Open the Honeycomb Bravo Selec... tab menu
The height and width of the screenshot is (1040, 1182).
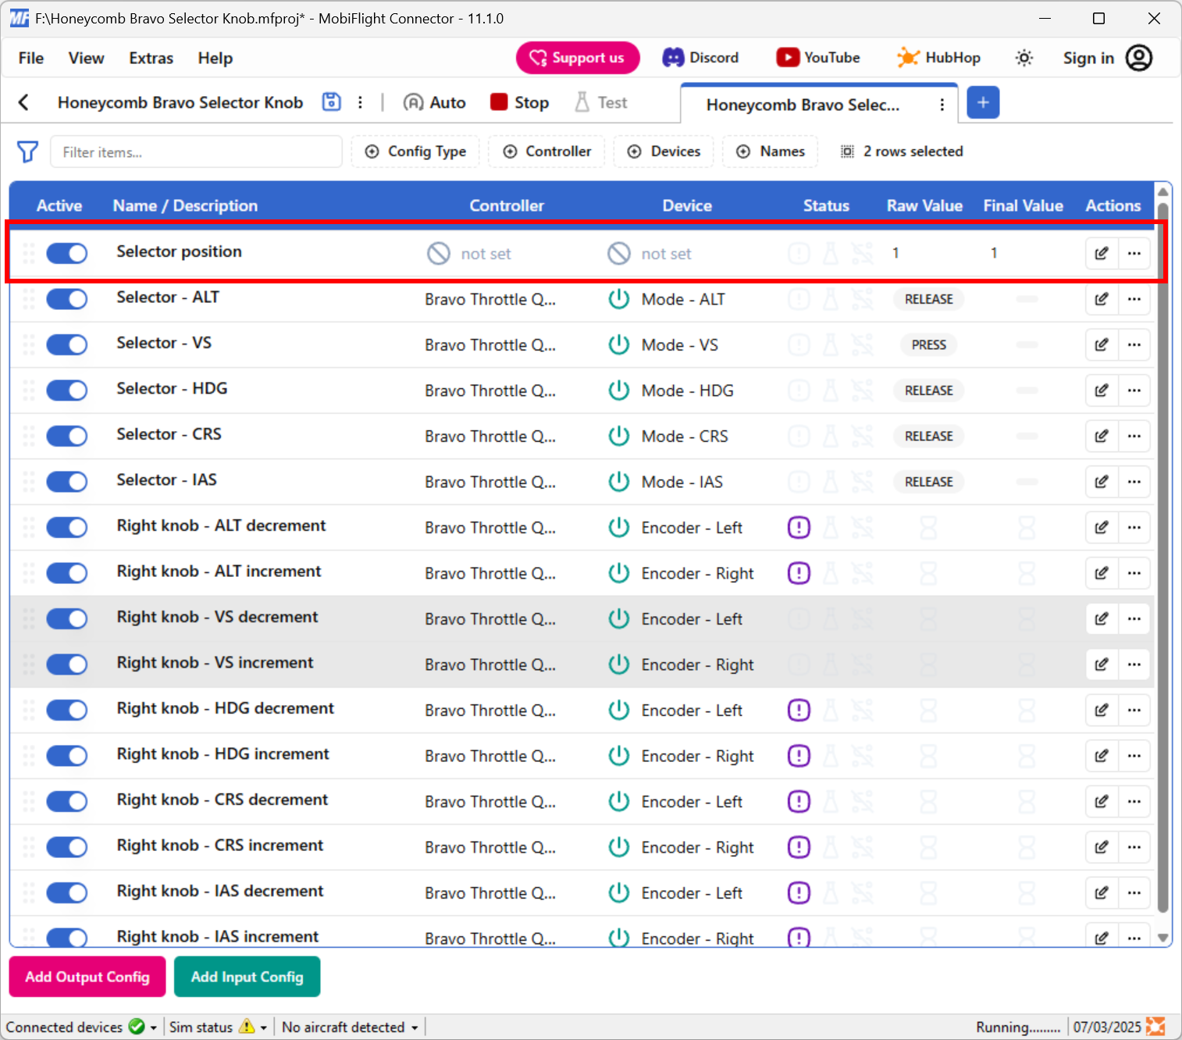click(x=942, y=105)
